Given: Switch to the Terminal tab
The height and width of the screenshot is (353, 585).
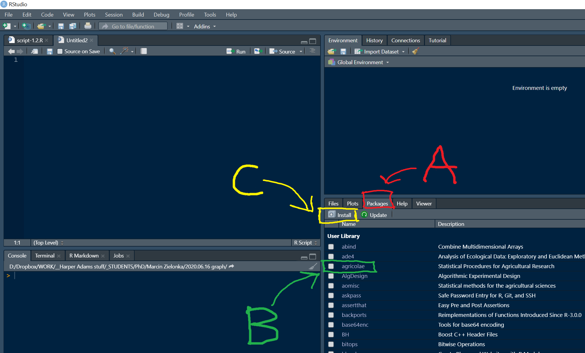Looking at the screenshot, I should pos(45,255).
